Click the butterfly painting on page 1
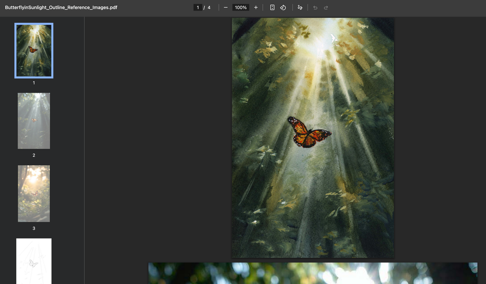Viewport: 486px width, 284px height. [x=313, y=138]
